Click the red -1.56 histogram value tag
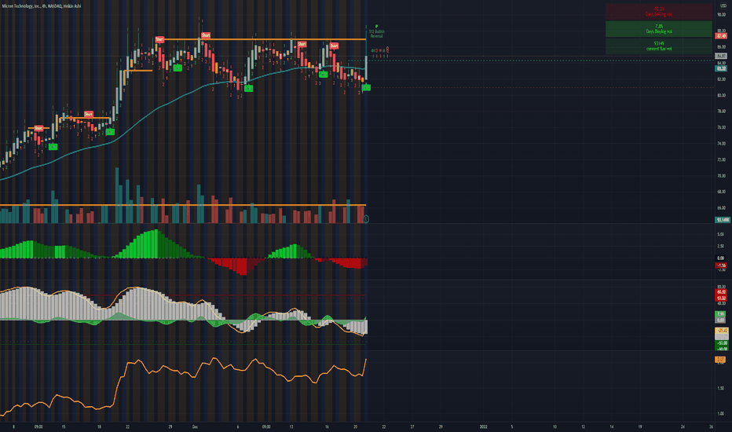The width and height of the screenshot is (732, 432). (x=721, y=265)
